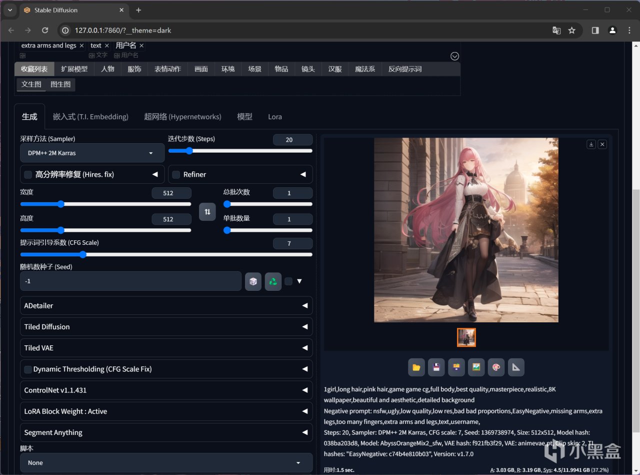Swap width and height with arrows button

(x=207, y=212)
